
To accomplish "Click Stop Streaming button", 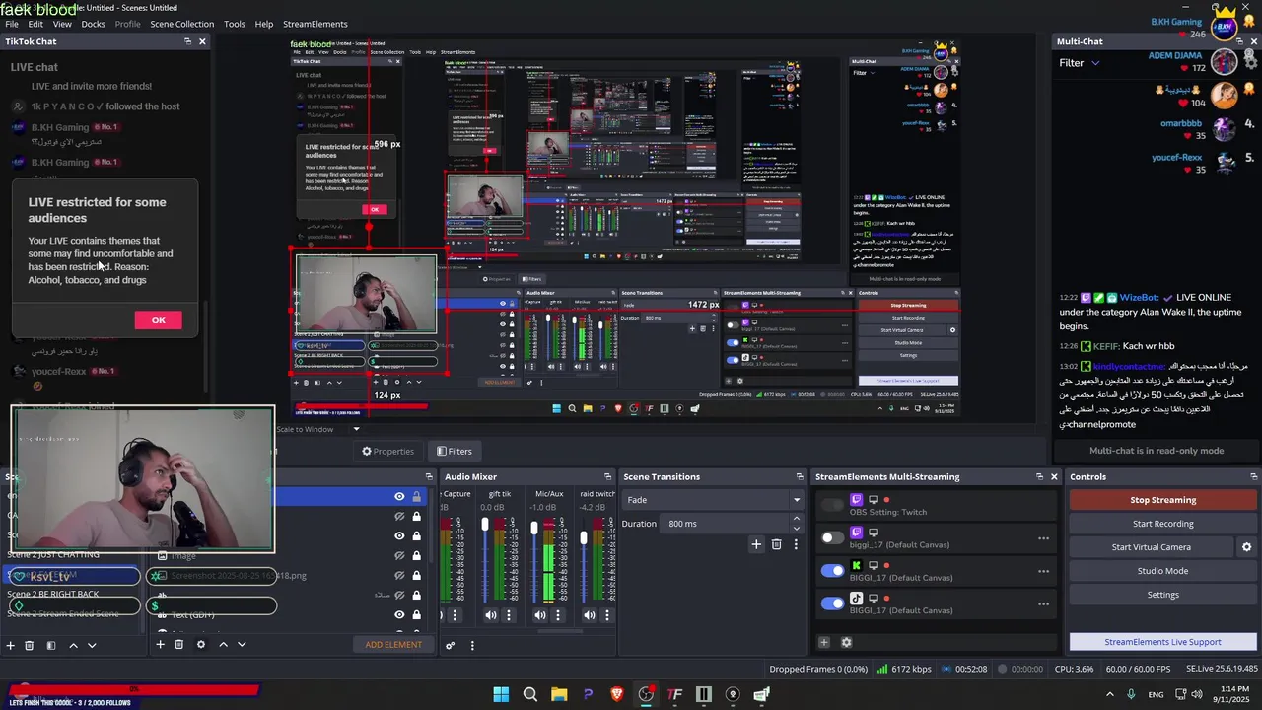I will [1162, 500].
